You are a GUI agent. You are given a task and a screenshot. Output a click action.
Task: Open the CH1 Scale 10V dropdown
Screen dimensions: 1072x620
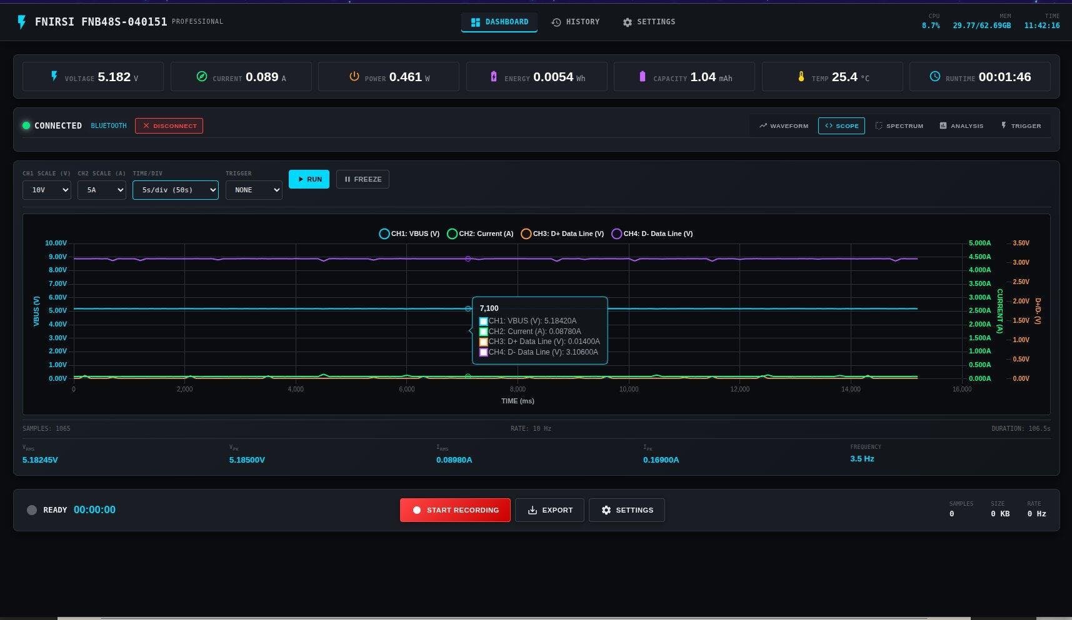pos(46,190)
